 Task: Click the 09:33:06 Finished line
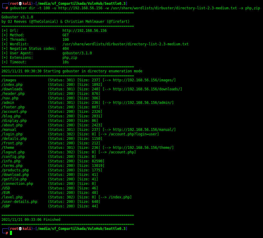point(31,220)
